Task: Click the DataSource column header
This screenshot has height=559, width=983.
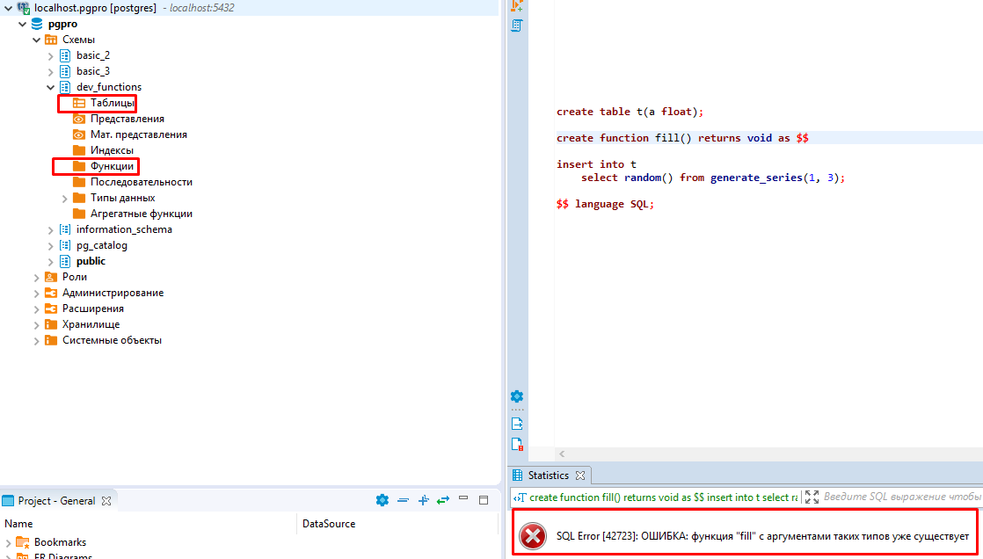Action: pos(329,524)
